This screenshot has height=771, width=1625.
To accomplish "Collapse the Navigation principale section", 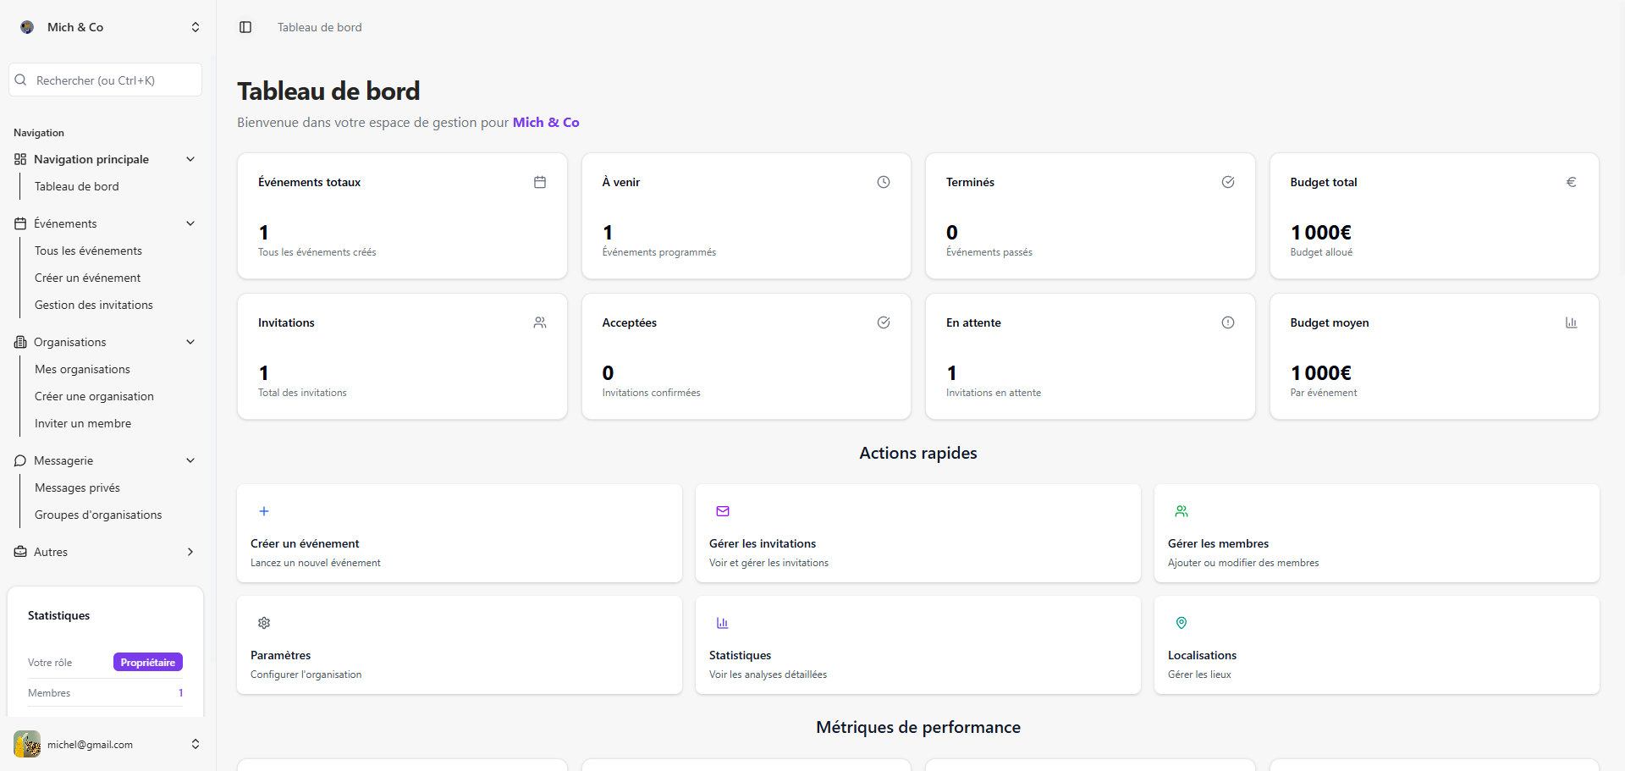I will tap(190, 159).
